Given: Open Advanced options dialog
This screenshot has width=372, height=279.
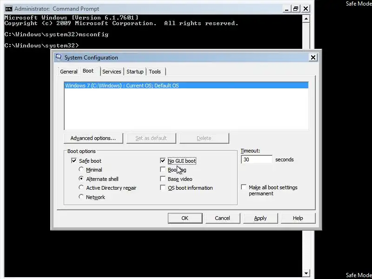Looking at the screenshot, I should 93,138.
